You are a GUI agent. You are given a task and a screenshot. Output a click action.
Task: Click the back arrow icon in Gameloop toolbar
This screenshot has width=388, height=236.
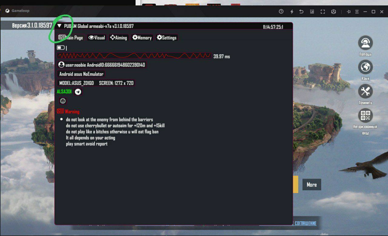pyautogui.click(x=301, y=11)
